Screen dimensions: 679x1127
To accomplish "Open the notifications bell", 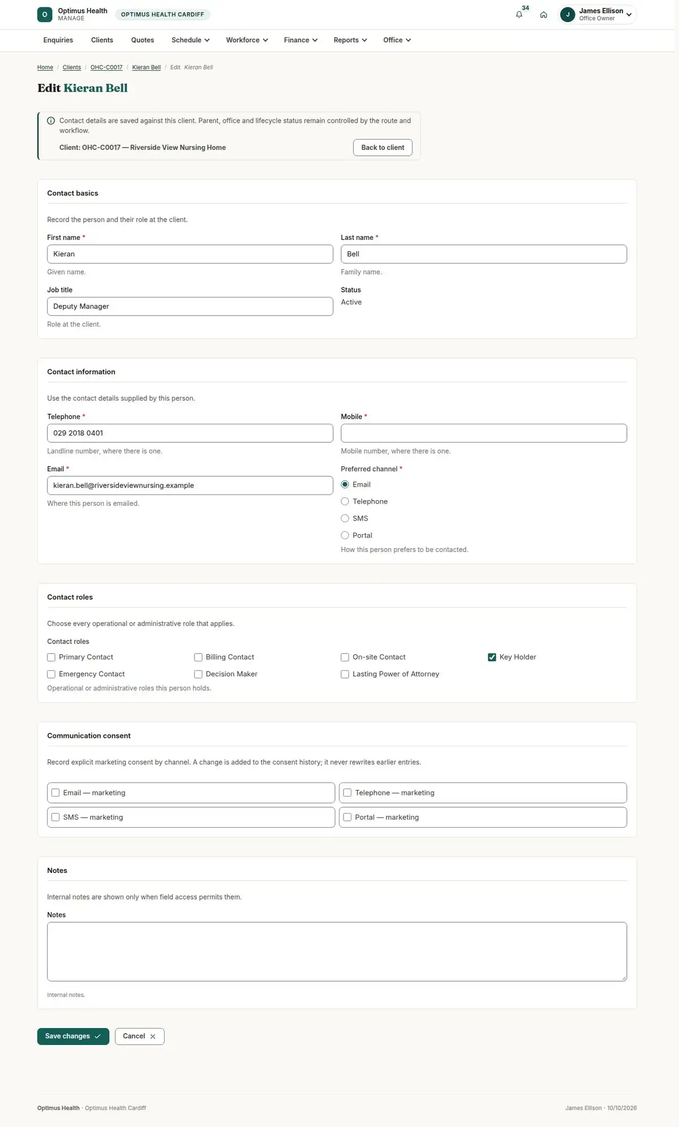I will click(519, 15).
